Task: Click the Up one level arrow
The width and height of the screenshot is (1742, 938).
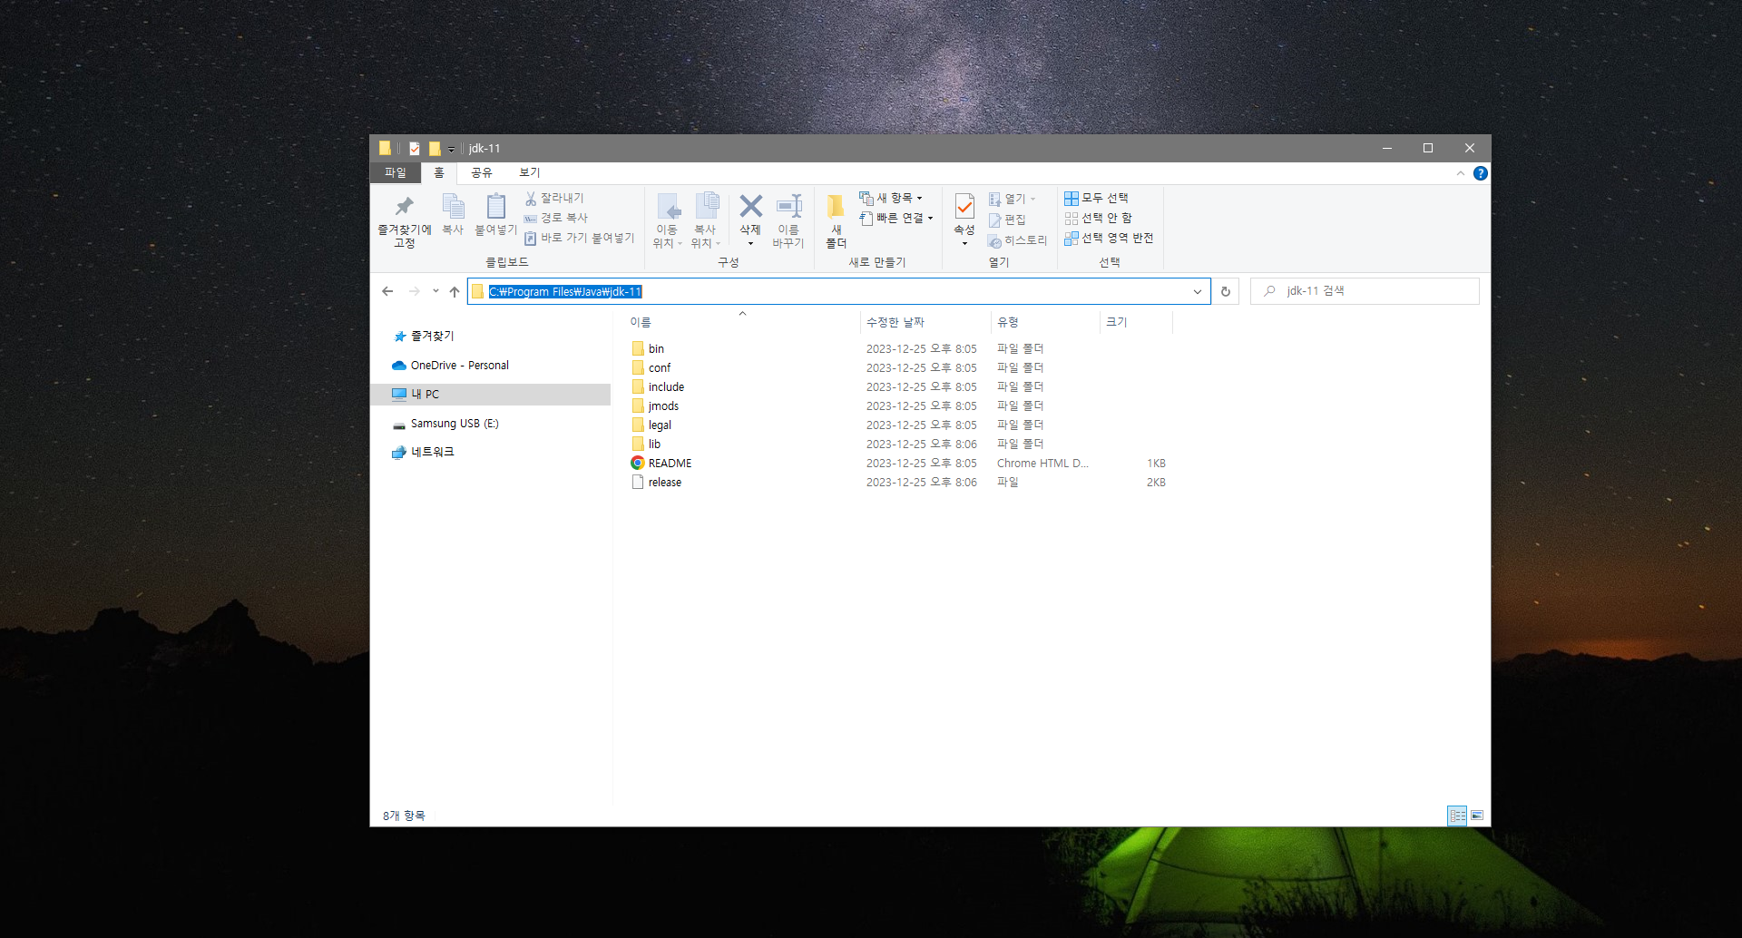Action: click(x=455, y=291)
